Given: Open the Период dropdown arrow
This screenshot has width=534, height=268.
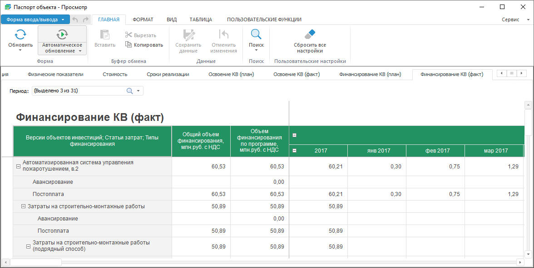Looking at the screenshot, I should pos(138,91).
